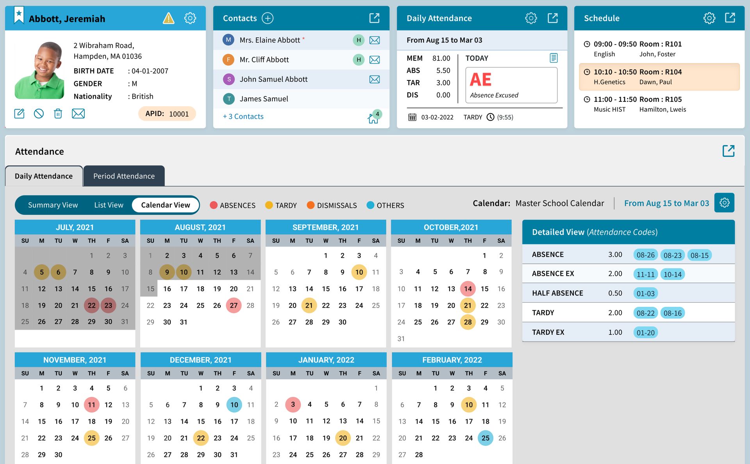The height and width of the screenshot is (464, 750).
Task: Click the From Aug 15 to Mar 03 date range link
Action: [666, 203]
